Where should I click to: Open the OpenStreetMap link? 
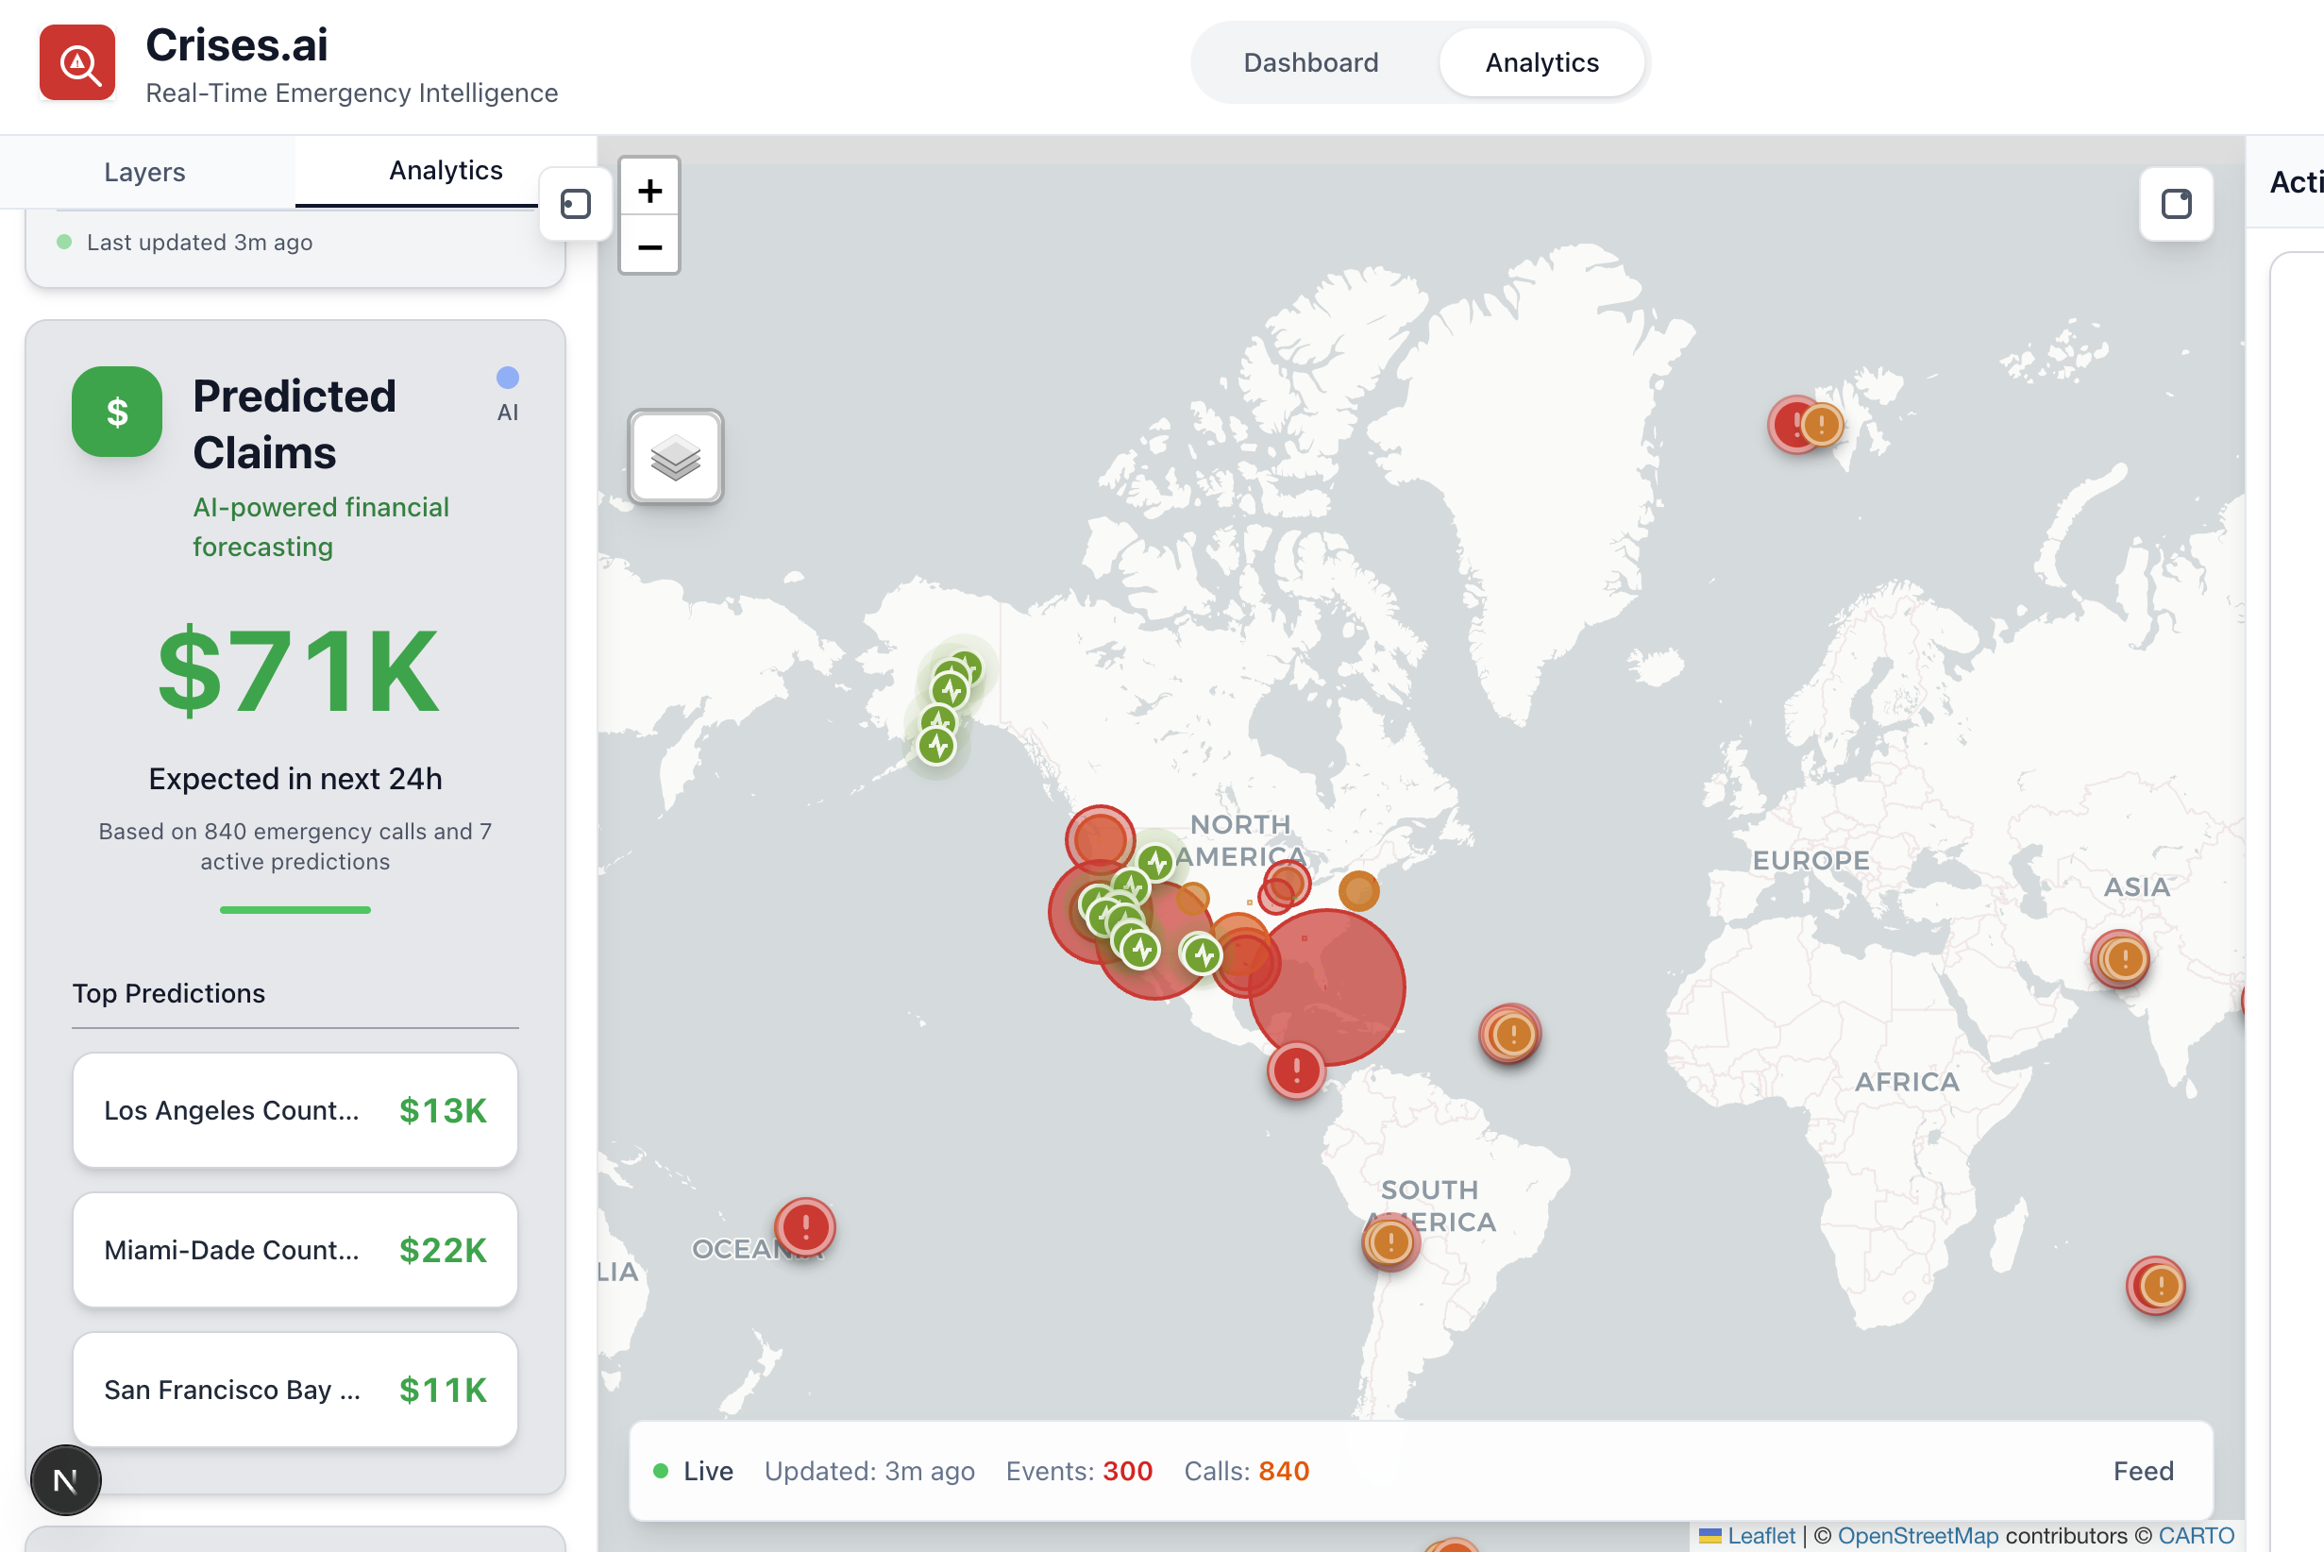1917,1535
